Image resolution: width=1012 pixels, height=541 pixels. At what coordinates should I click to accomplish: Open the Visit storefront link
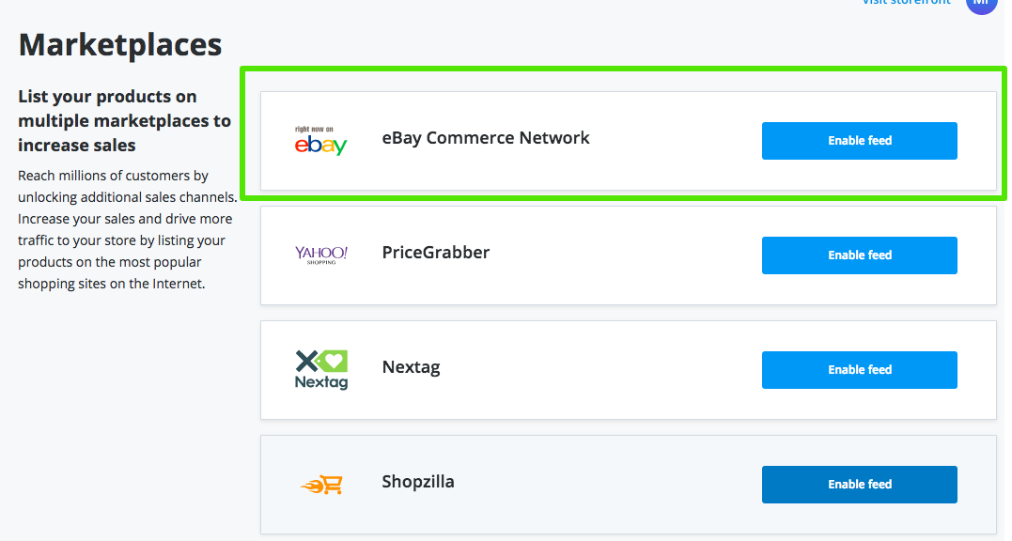906,3
